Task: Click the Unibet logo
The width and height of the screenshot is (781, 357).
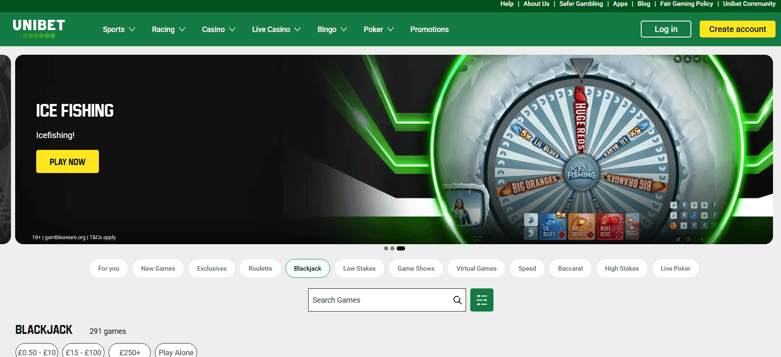Action: (39, 29)
